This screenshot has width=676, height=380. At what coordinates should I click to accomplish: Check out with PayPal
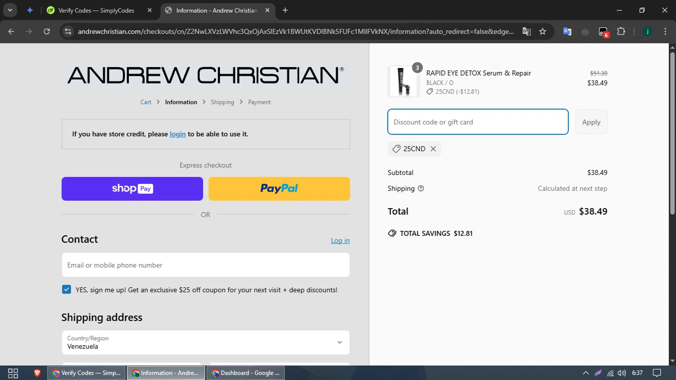pyautogui.click(x=279, y=189)
